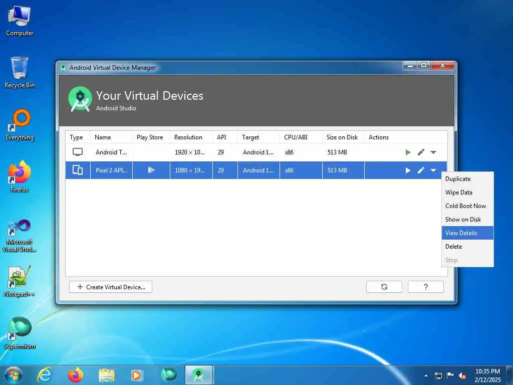Choose Duplicate from the context menu
513x385 pixels.
click(467, 179)
